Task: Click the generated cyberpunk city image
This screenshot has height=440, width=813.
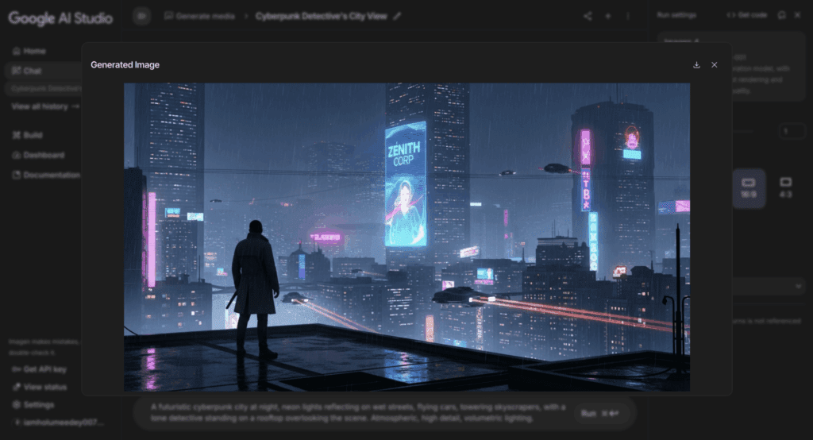Action: (x=406, y=237)
